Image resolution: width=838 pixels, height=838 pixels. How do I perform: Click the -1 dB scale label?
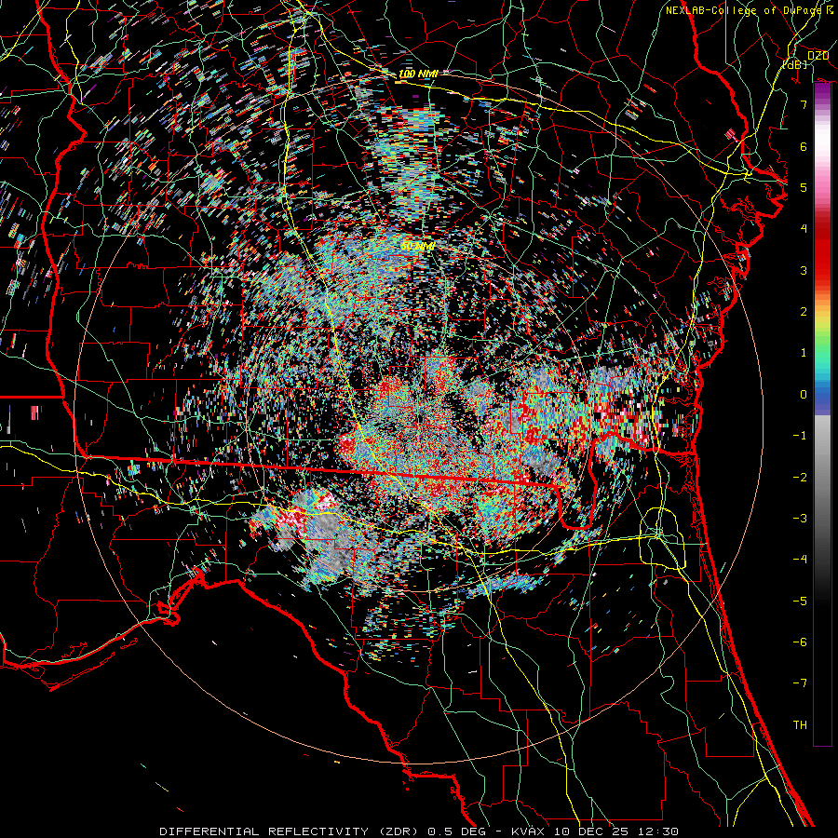pos(800,436)
